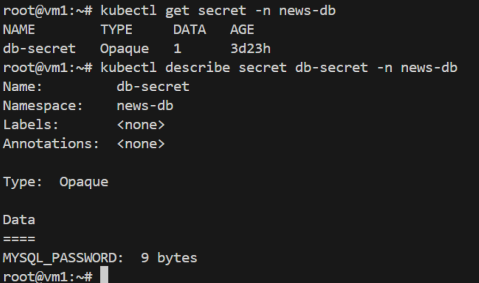Click the <none> value beside Annotations
This screenshot has height=283, width=479.
tap(141, 144)
